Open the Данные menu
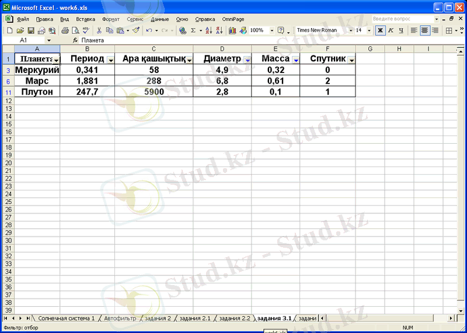467x333 pixels. pyautogui.click(x=159, y=19)
